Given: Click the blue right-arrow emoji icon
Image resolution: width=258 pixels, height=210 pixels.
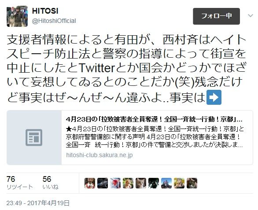Looking at the screenshot, I should 214,97.
